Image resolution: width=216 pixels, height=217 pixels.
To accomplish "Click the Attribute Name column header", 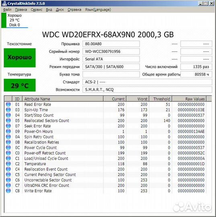I will pyautogui.click(x=63, y=99).
